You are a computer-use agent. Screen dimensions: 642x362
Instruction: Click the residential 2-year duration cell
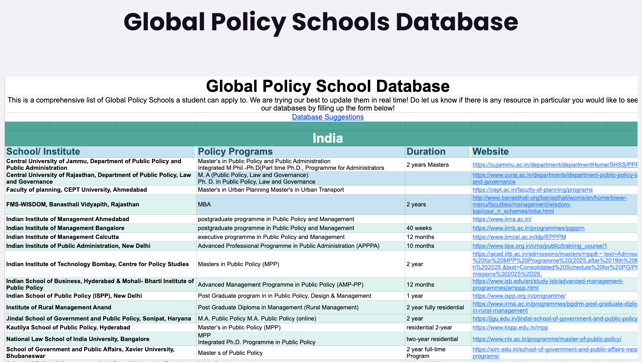coord(438,327)
